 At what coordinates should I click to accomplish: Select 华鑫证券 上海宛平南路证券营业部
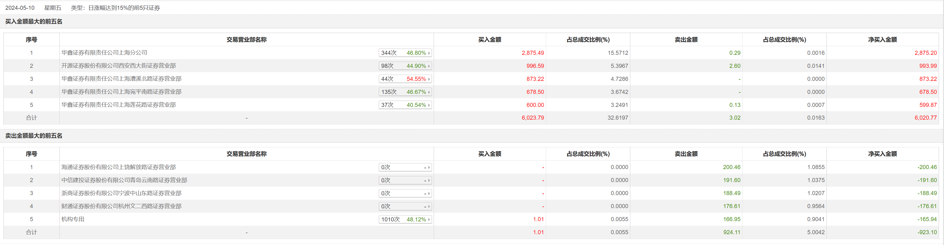pyautogui.click(x=121, y=92)
